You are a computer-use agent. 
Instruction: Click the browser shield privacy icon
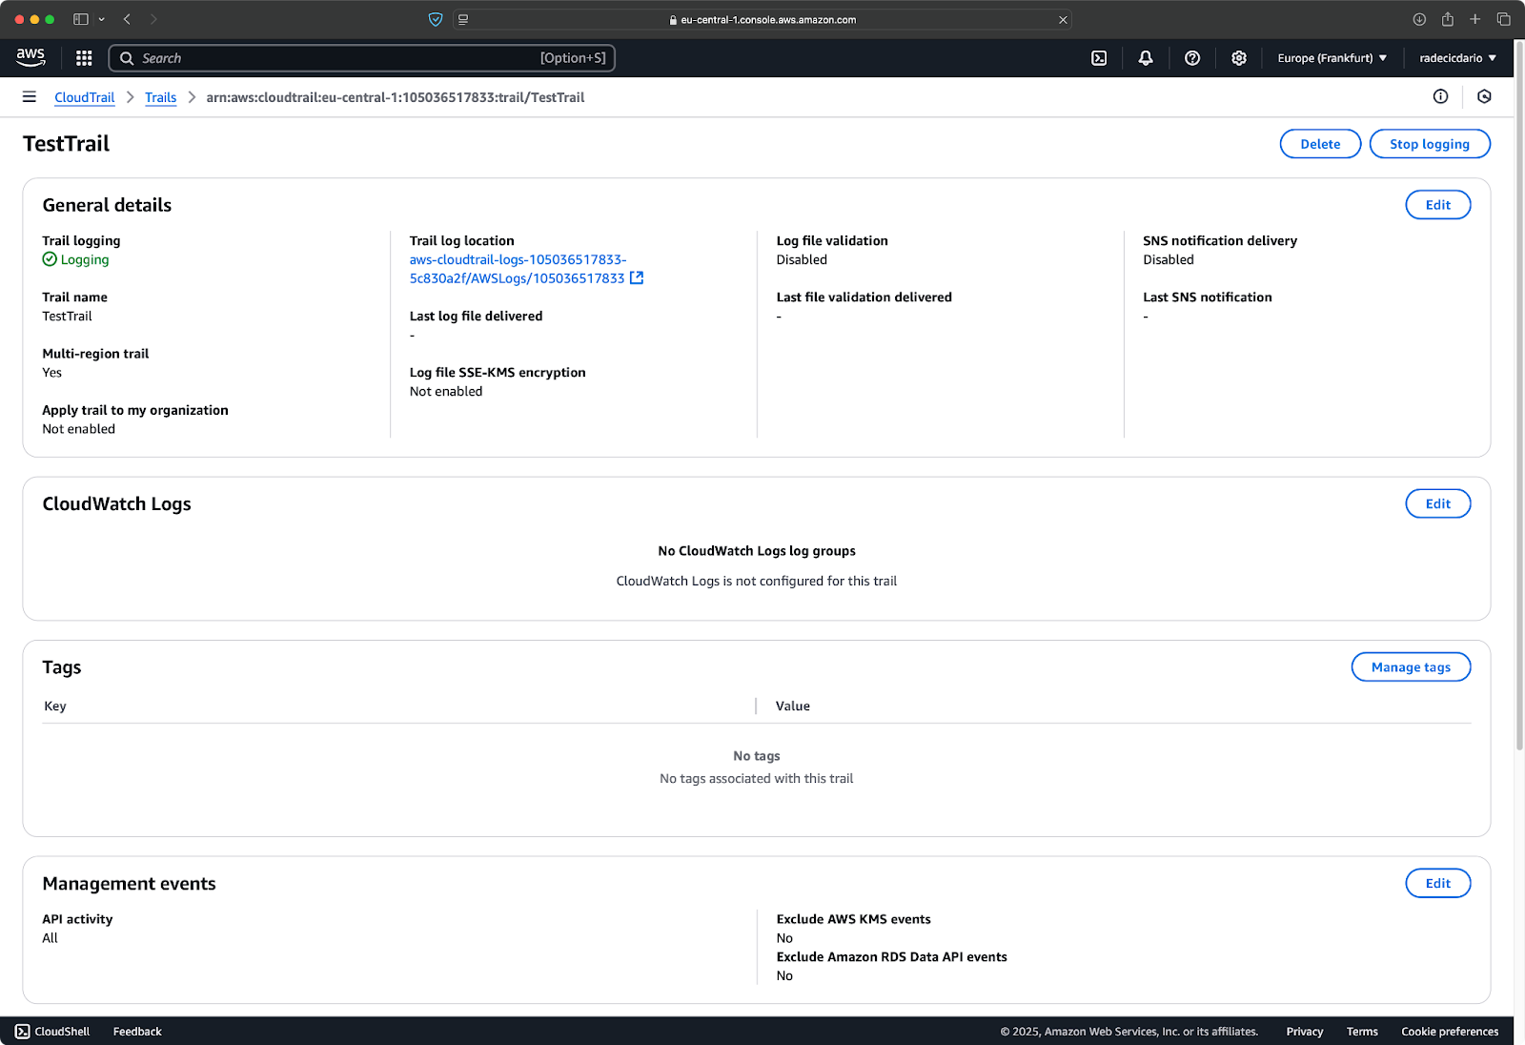tap(436, 19)
